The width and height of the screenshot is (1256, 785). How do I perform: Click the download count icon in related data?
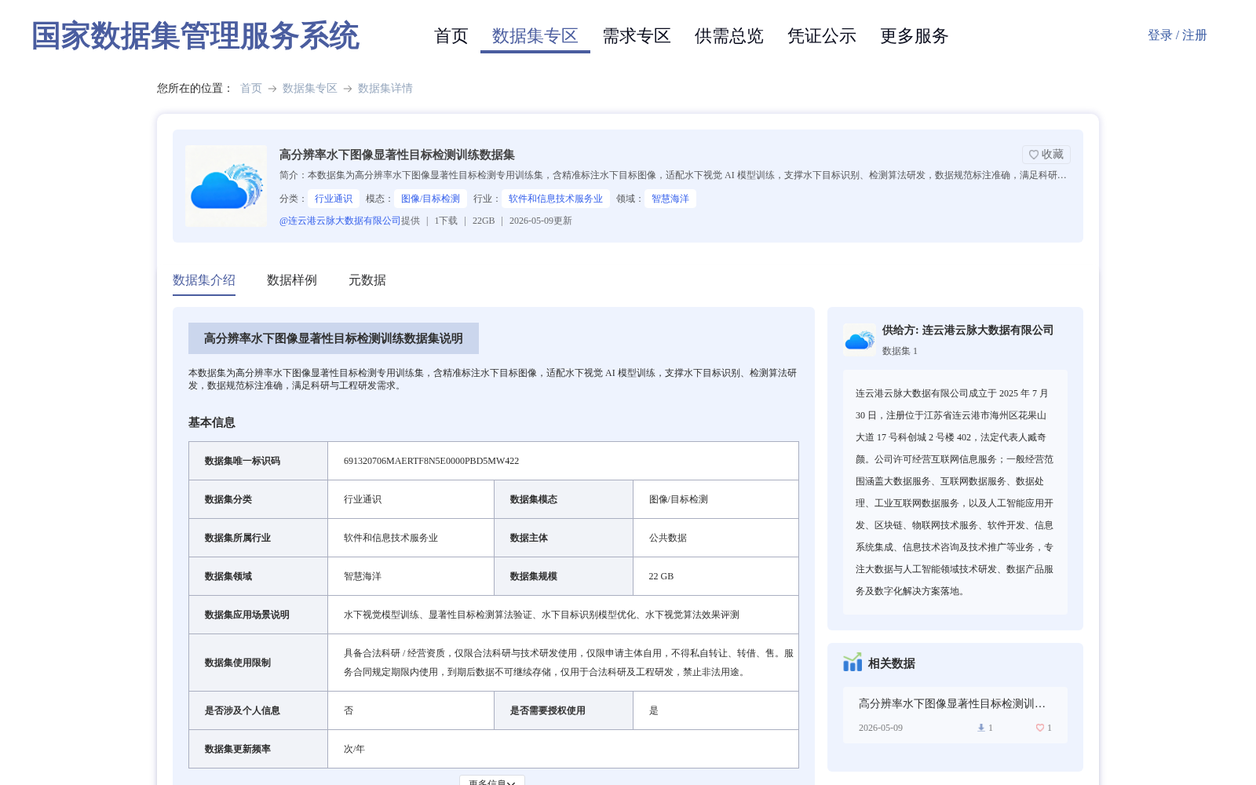981,728
